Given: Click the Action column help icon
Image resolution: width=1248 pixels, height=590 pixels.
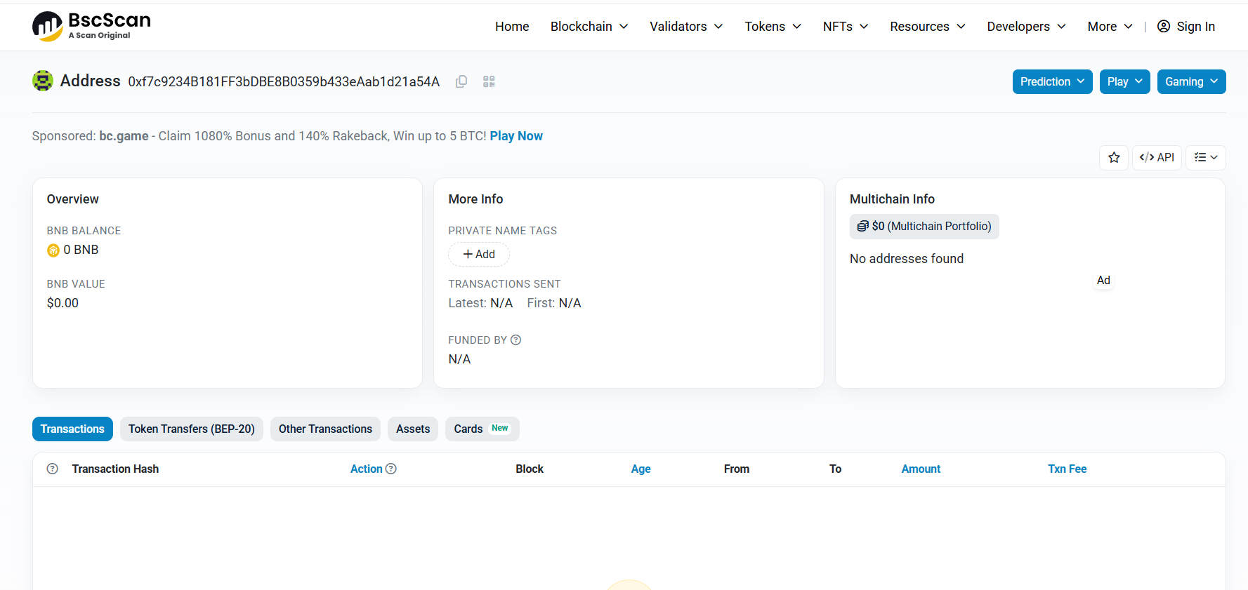Looking at the screenshot, I should (x=391, y=469).
